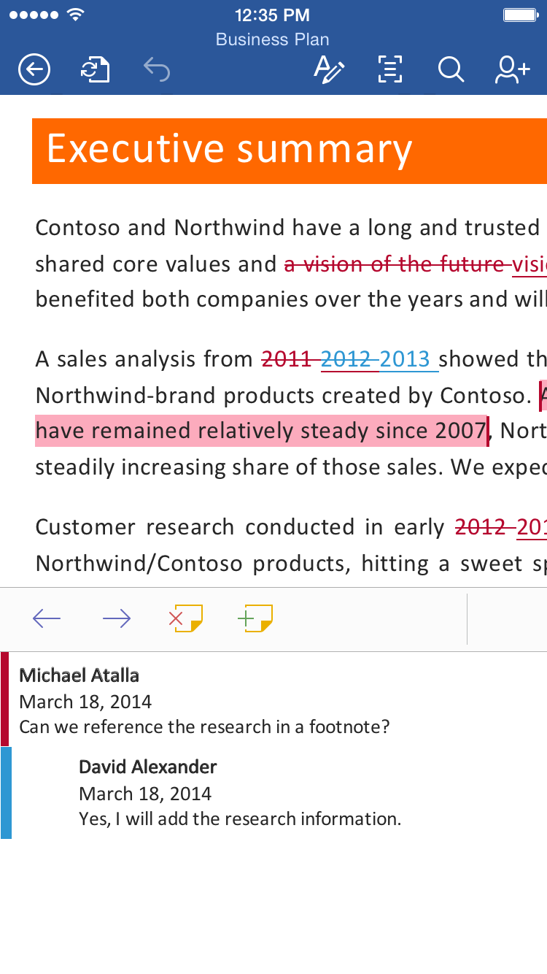The image size is (547, 974).
Task: Tap the pink highlighted commented text
Action: click(x=260, y=431)
